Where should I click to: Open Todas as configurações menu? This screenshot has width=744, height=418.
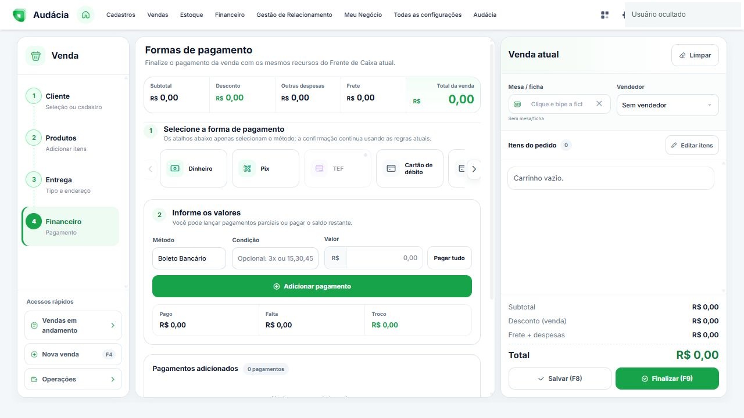coord(428,15)
